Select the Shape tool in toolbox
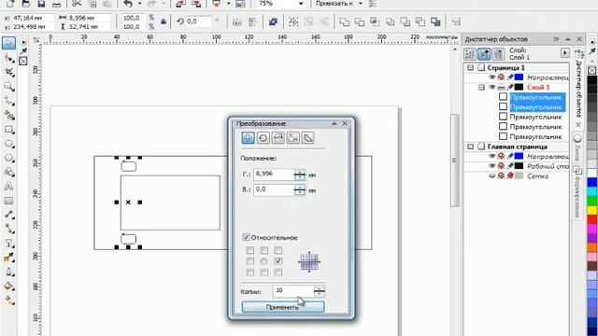 [8, 58]
